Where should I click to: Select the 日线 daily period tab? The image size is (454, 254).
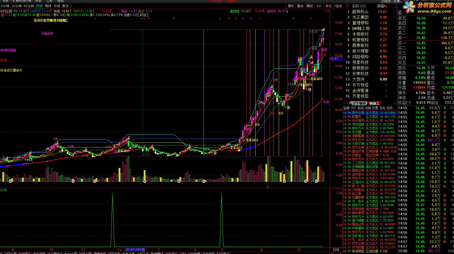click(x=39, y=6)
